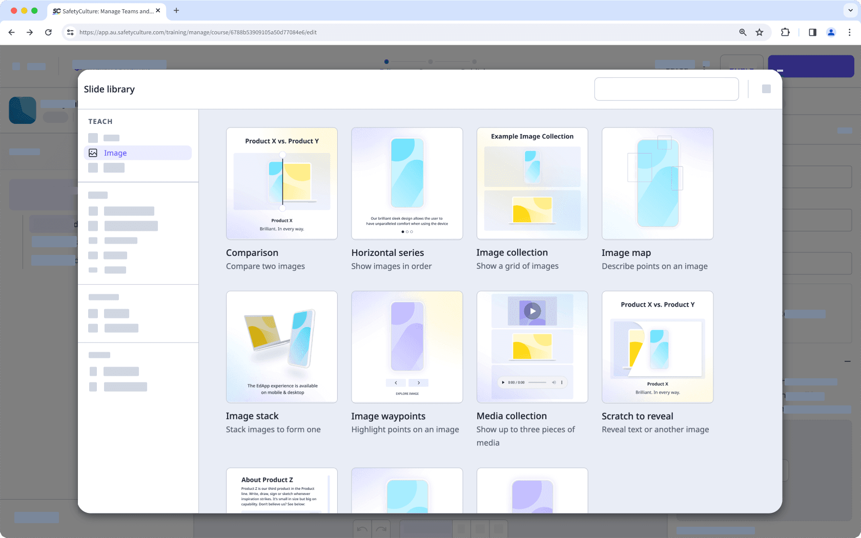The width and height of the screenshot is (861, 538).
Task: Open the browser side panel icon
Action: coord(812,32)
